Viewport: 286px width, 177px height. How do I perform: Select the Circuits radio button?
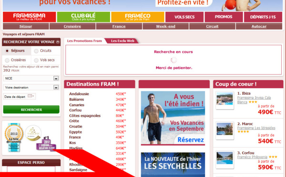pyautogui.click(x=36, y=51)
